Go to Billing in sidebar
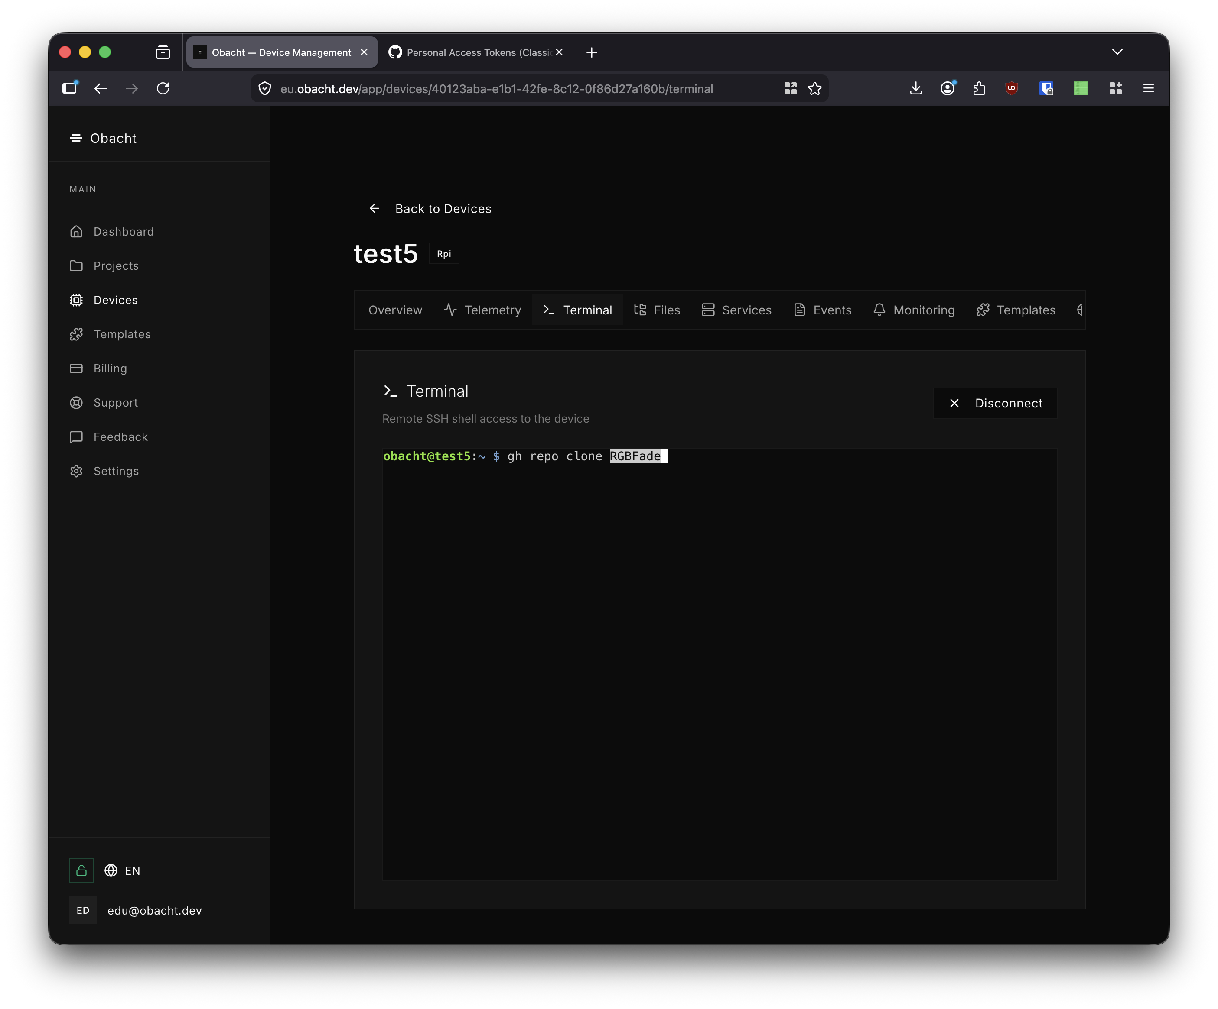 click(110, 368)
